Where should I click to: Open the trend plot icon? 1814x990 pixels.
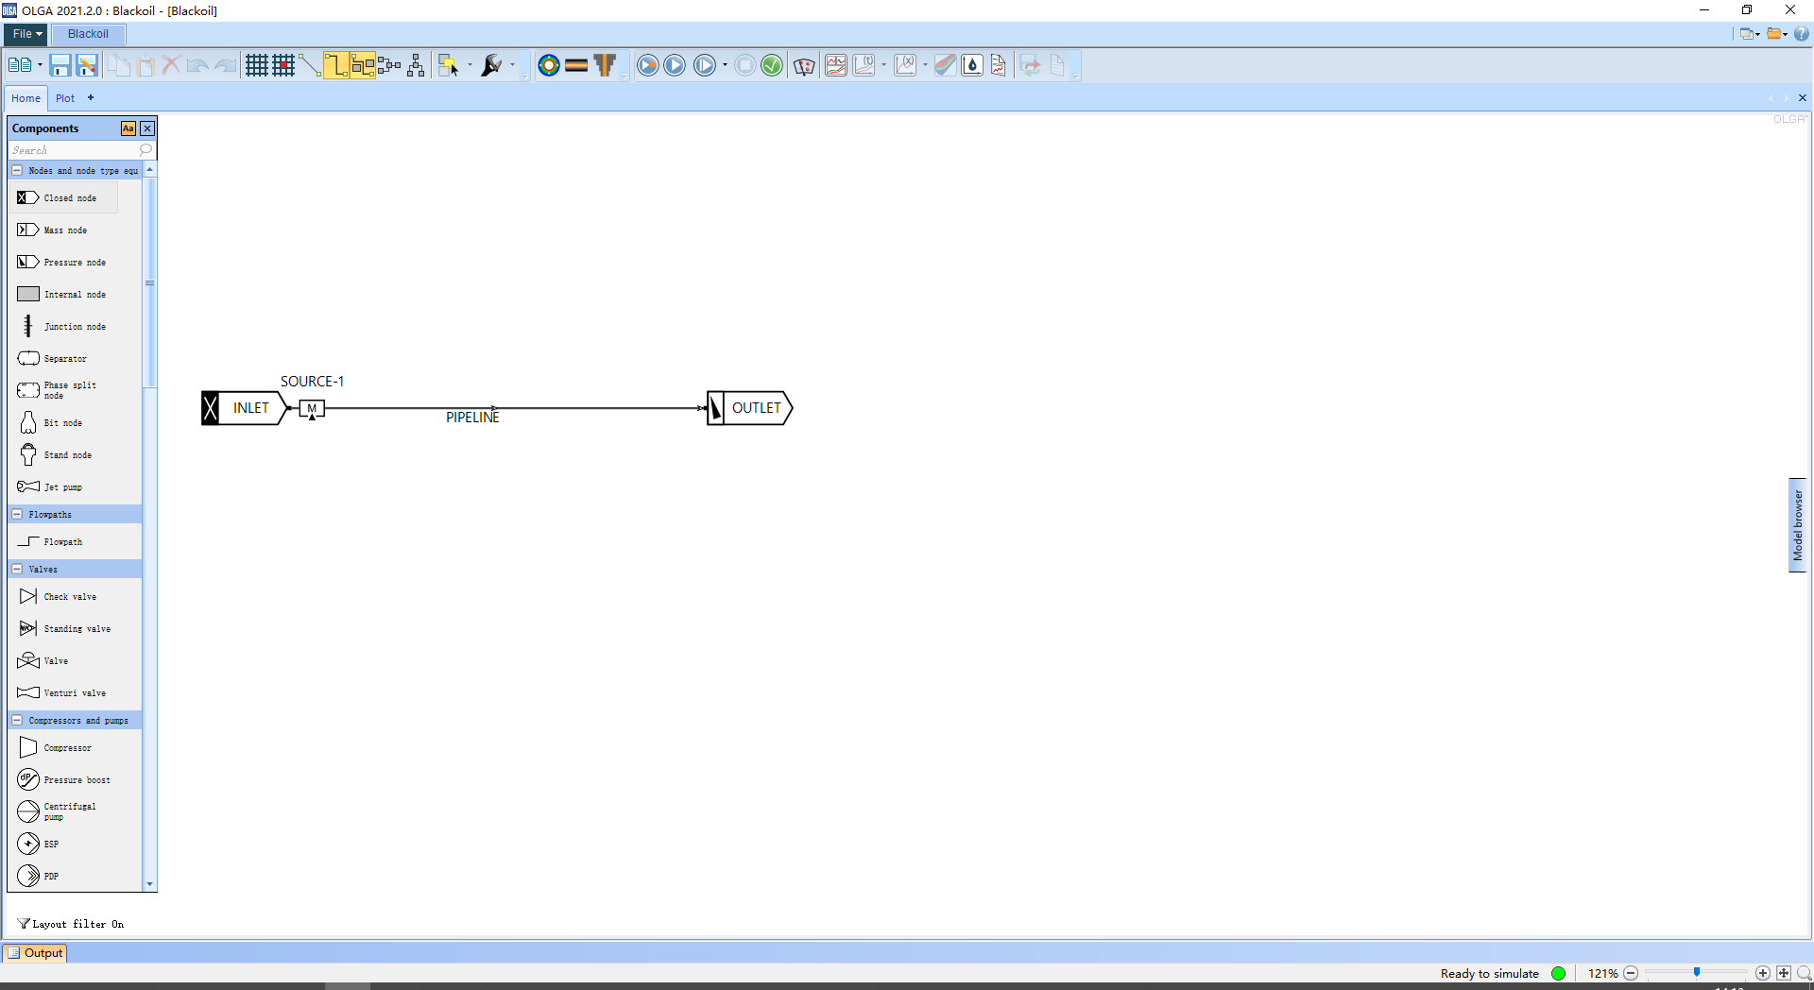[x=836, y=65]
